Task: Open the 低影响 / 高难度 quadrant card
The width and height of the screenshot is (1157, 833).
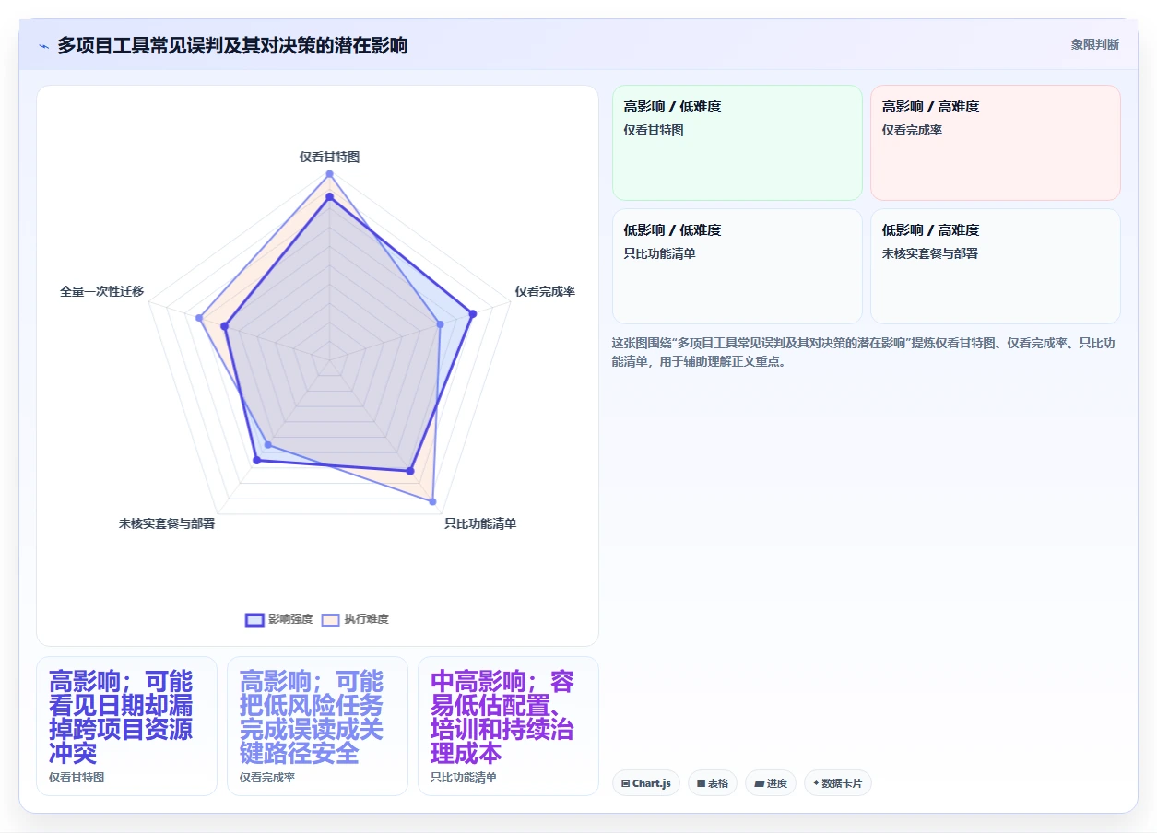Action: tap(996, 266)
